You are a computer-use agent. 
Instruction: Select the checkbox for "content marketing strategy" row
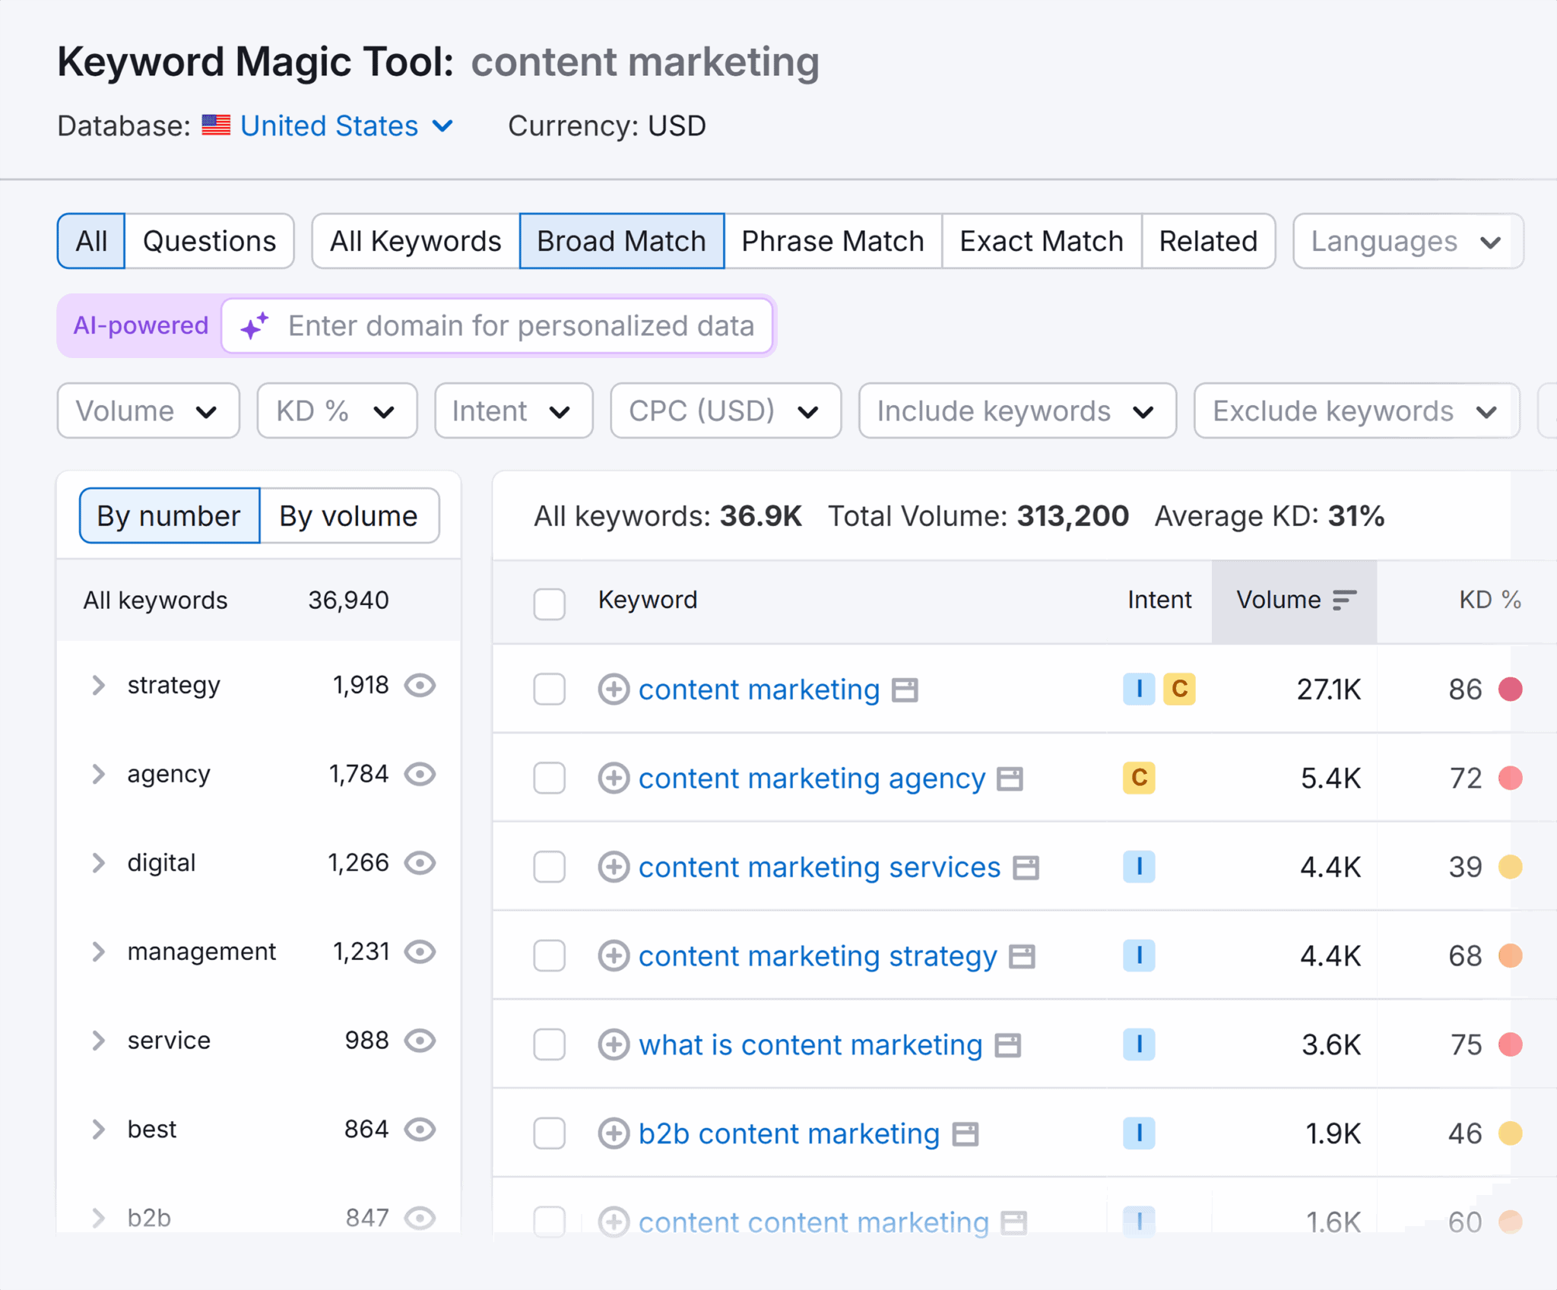pos(549,956)
